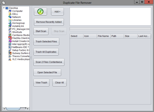Click Trash All Duplicates button
Screen dimensions: 154x112
pyautogui.click(x=46, y=52)
